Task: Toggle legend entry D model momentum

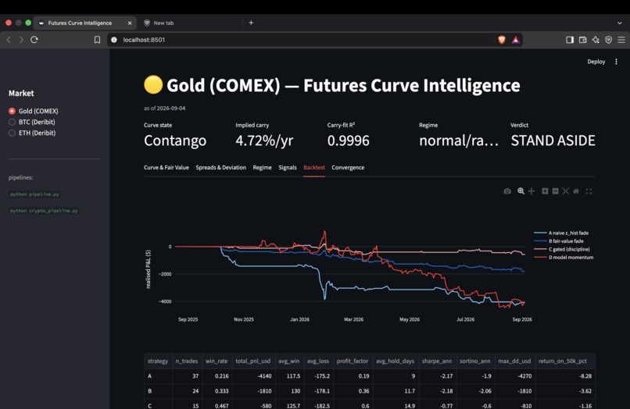Action: pos(564,258)
